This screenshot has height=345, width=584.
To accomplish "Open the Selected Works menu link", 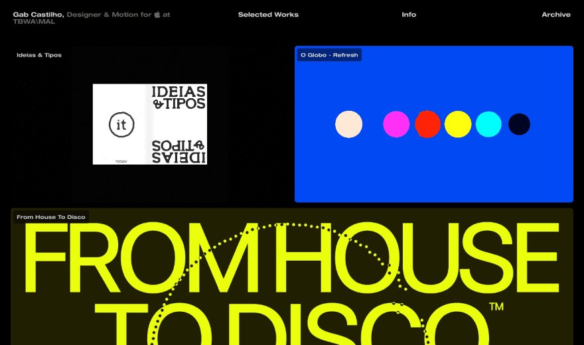I will pyautogui.click(x=268, y=15).
